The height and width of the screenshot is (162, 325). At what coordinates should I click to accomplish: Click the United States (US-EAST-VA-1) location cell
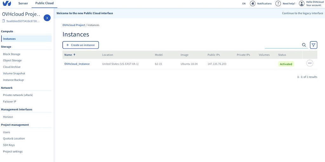click(120, 64)
